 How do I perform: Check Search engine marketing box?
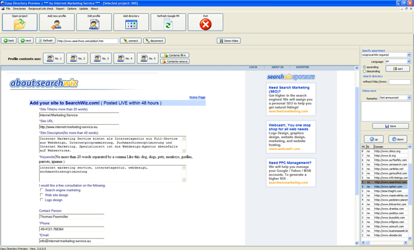tap(41, 190)
